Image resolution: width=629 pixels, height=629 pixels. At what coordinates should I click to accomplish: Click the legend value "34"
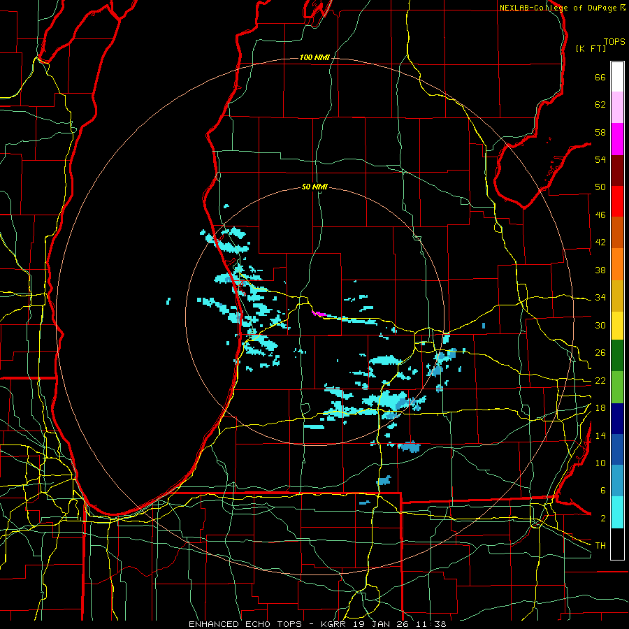coord(600,297)
